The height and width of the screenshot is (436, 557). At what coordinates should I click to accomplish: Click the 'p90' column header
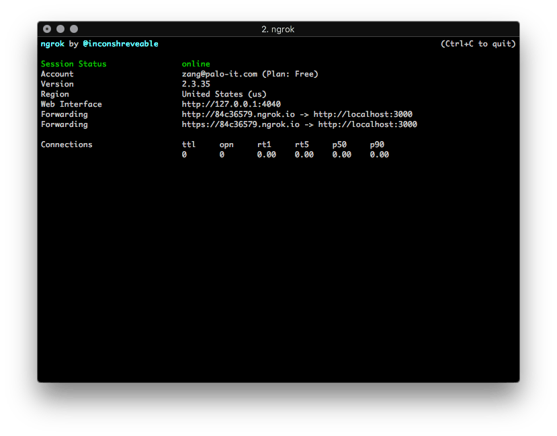pyautogui.click(x=377, y=145)
